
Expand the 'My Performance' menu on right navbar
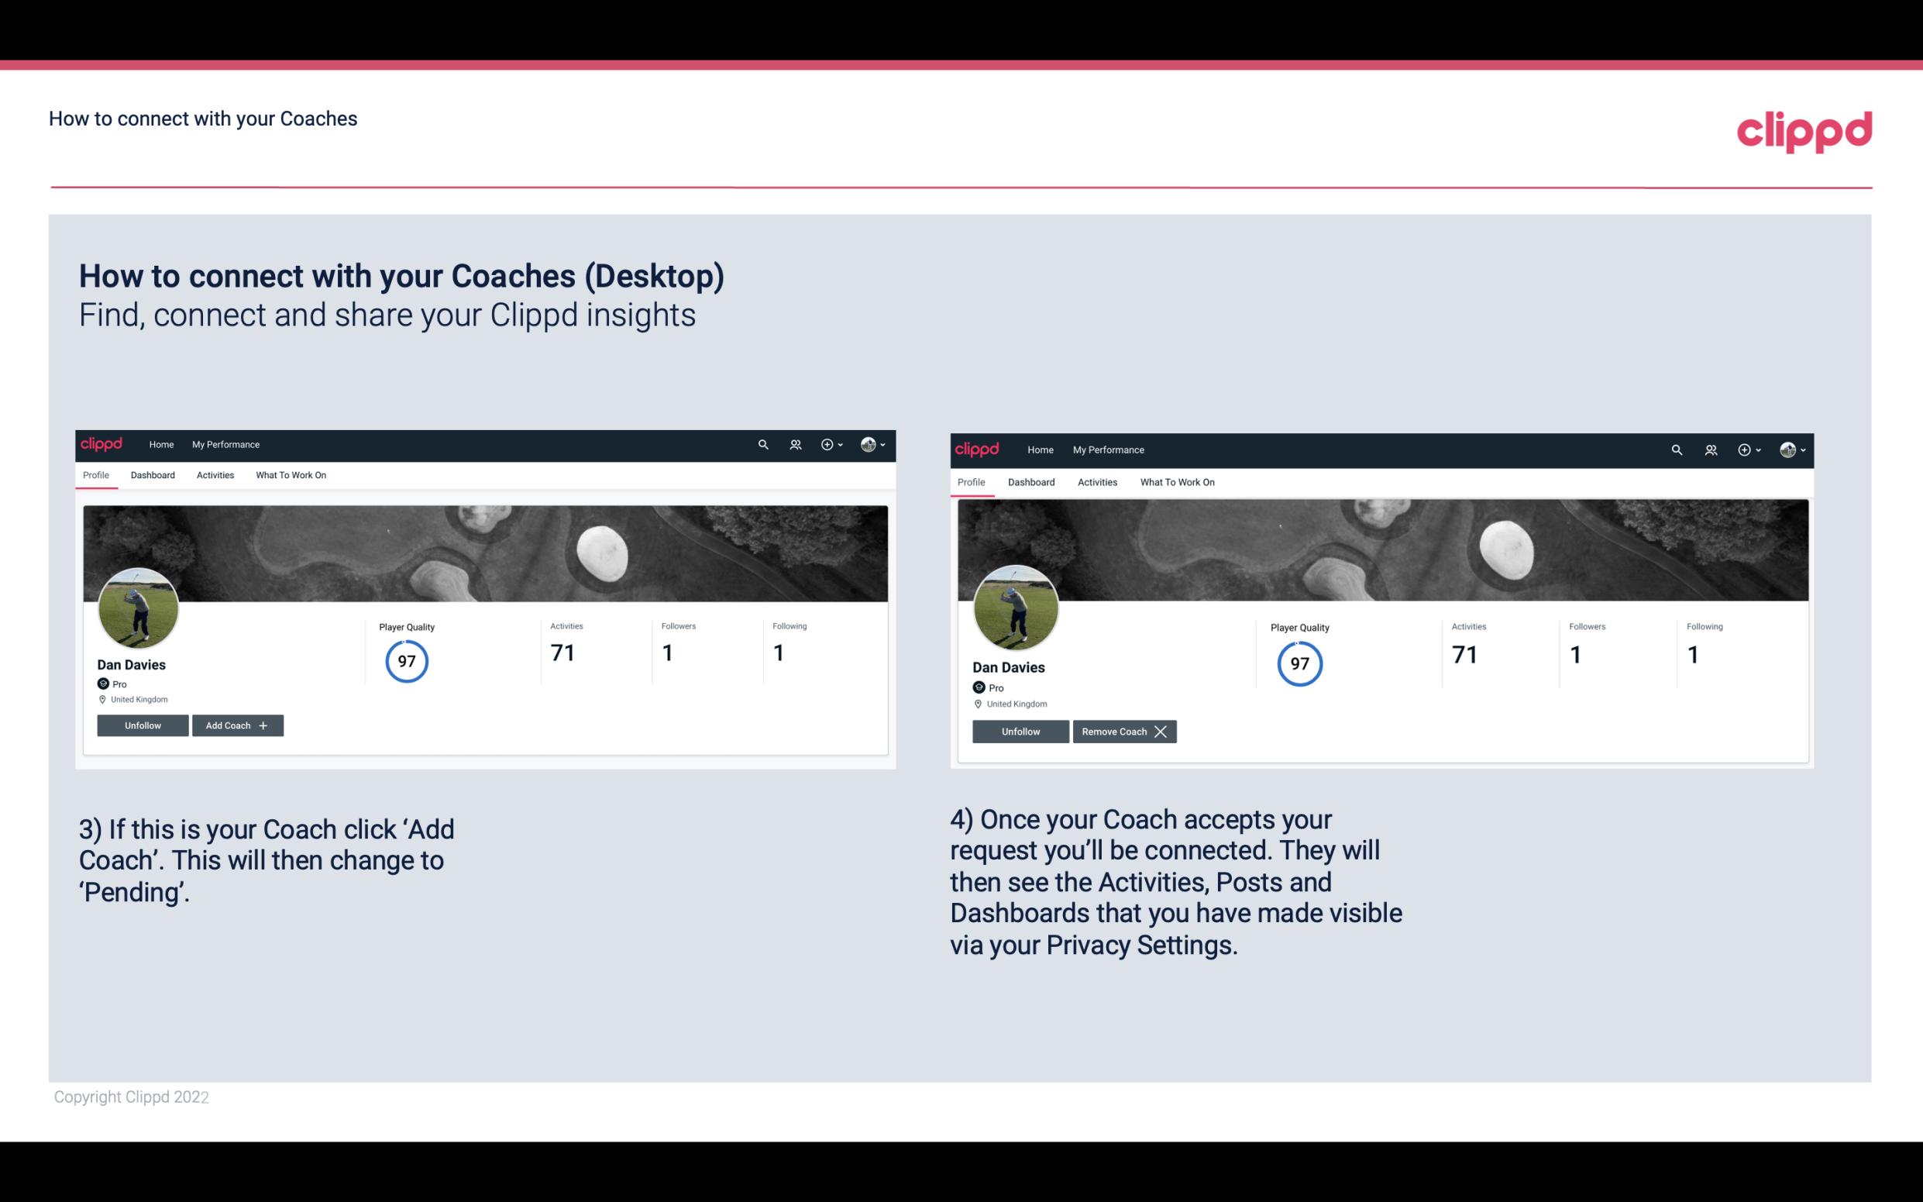(x=1108, y=449)
